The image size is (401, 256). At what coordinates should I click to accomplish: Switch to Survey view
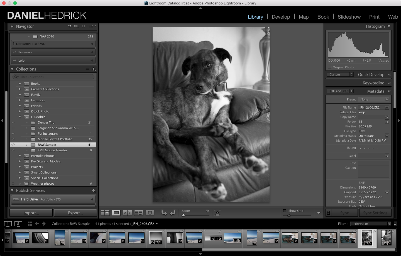point(138,213)
